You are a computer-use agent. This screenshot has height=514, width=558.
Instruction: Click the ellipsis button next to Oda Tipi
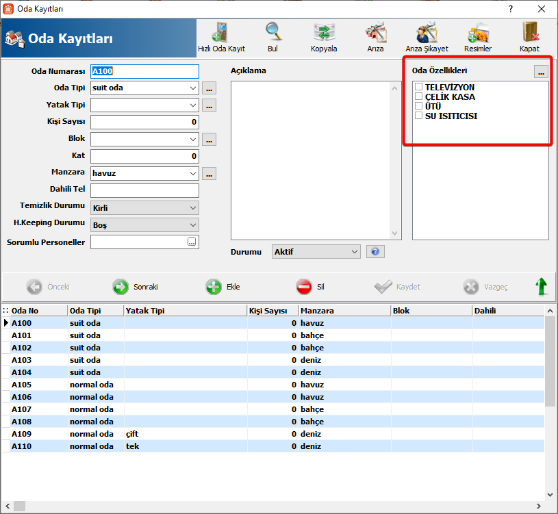210,88
